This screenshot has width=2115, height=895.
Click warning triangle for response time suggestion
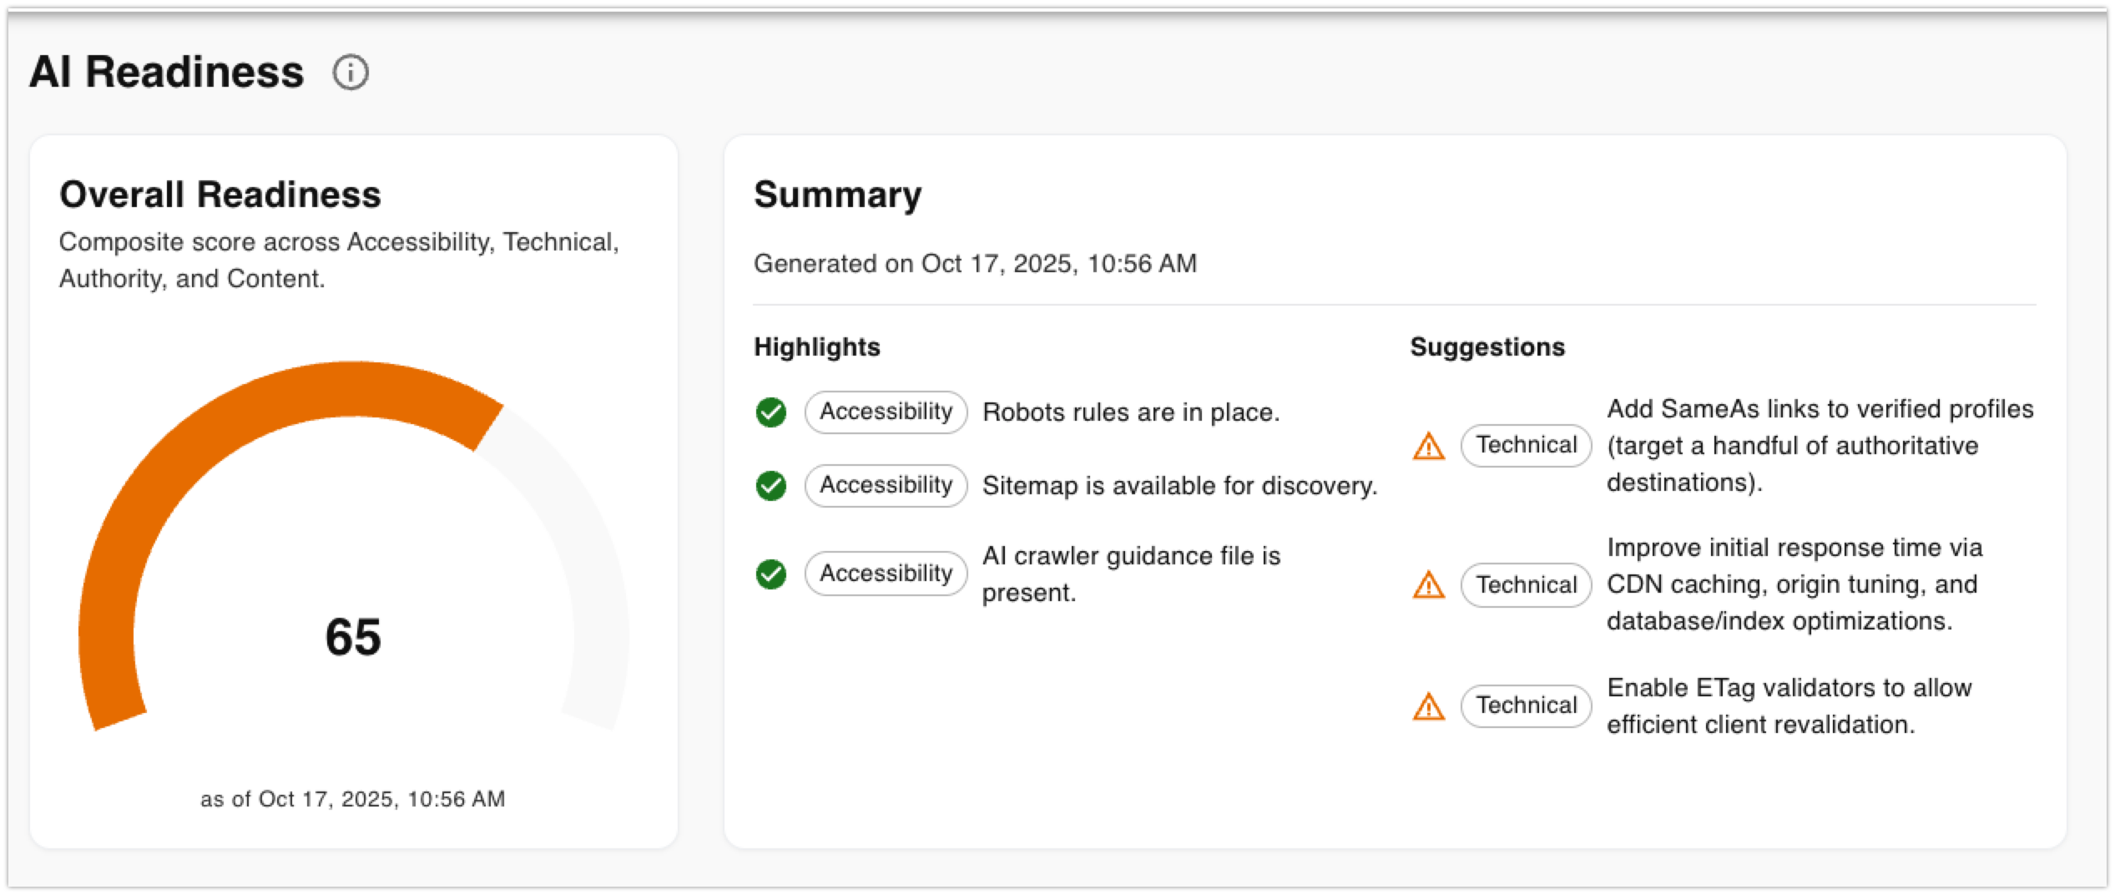point(1428,584)
